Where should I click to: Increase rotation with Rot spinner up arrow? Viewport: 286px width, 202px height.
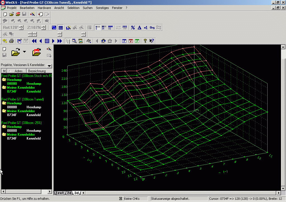[21, 26]
